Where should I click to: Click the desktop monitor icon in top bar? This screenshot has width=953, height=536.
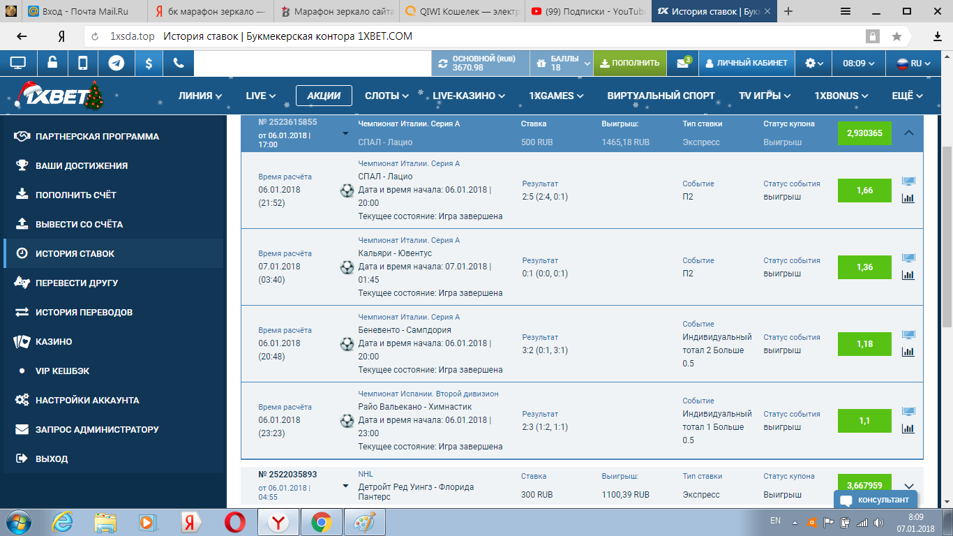point(18,63)
